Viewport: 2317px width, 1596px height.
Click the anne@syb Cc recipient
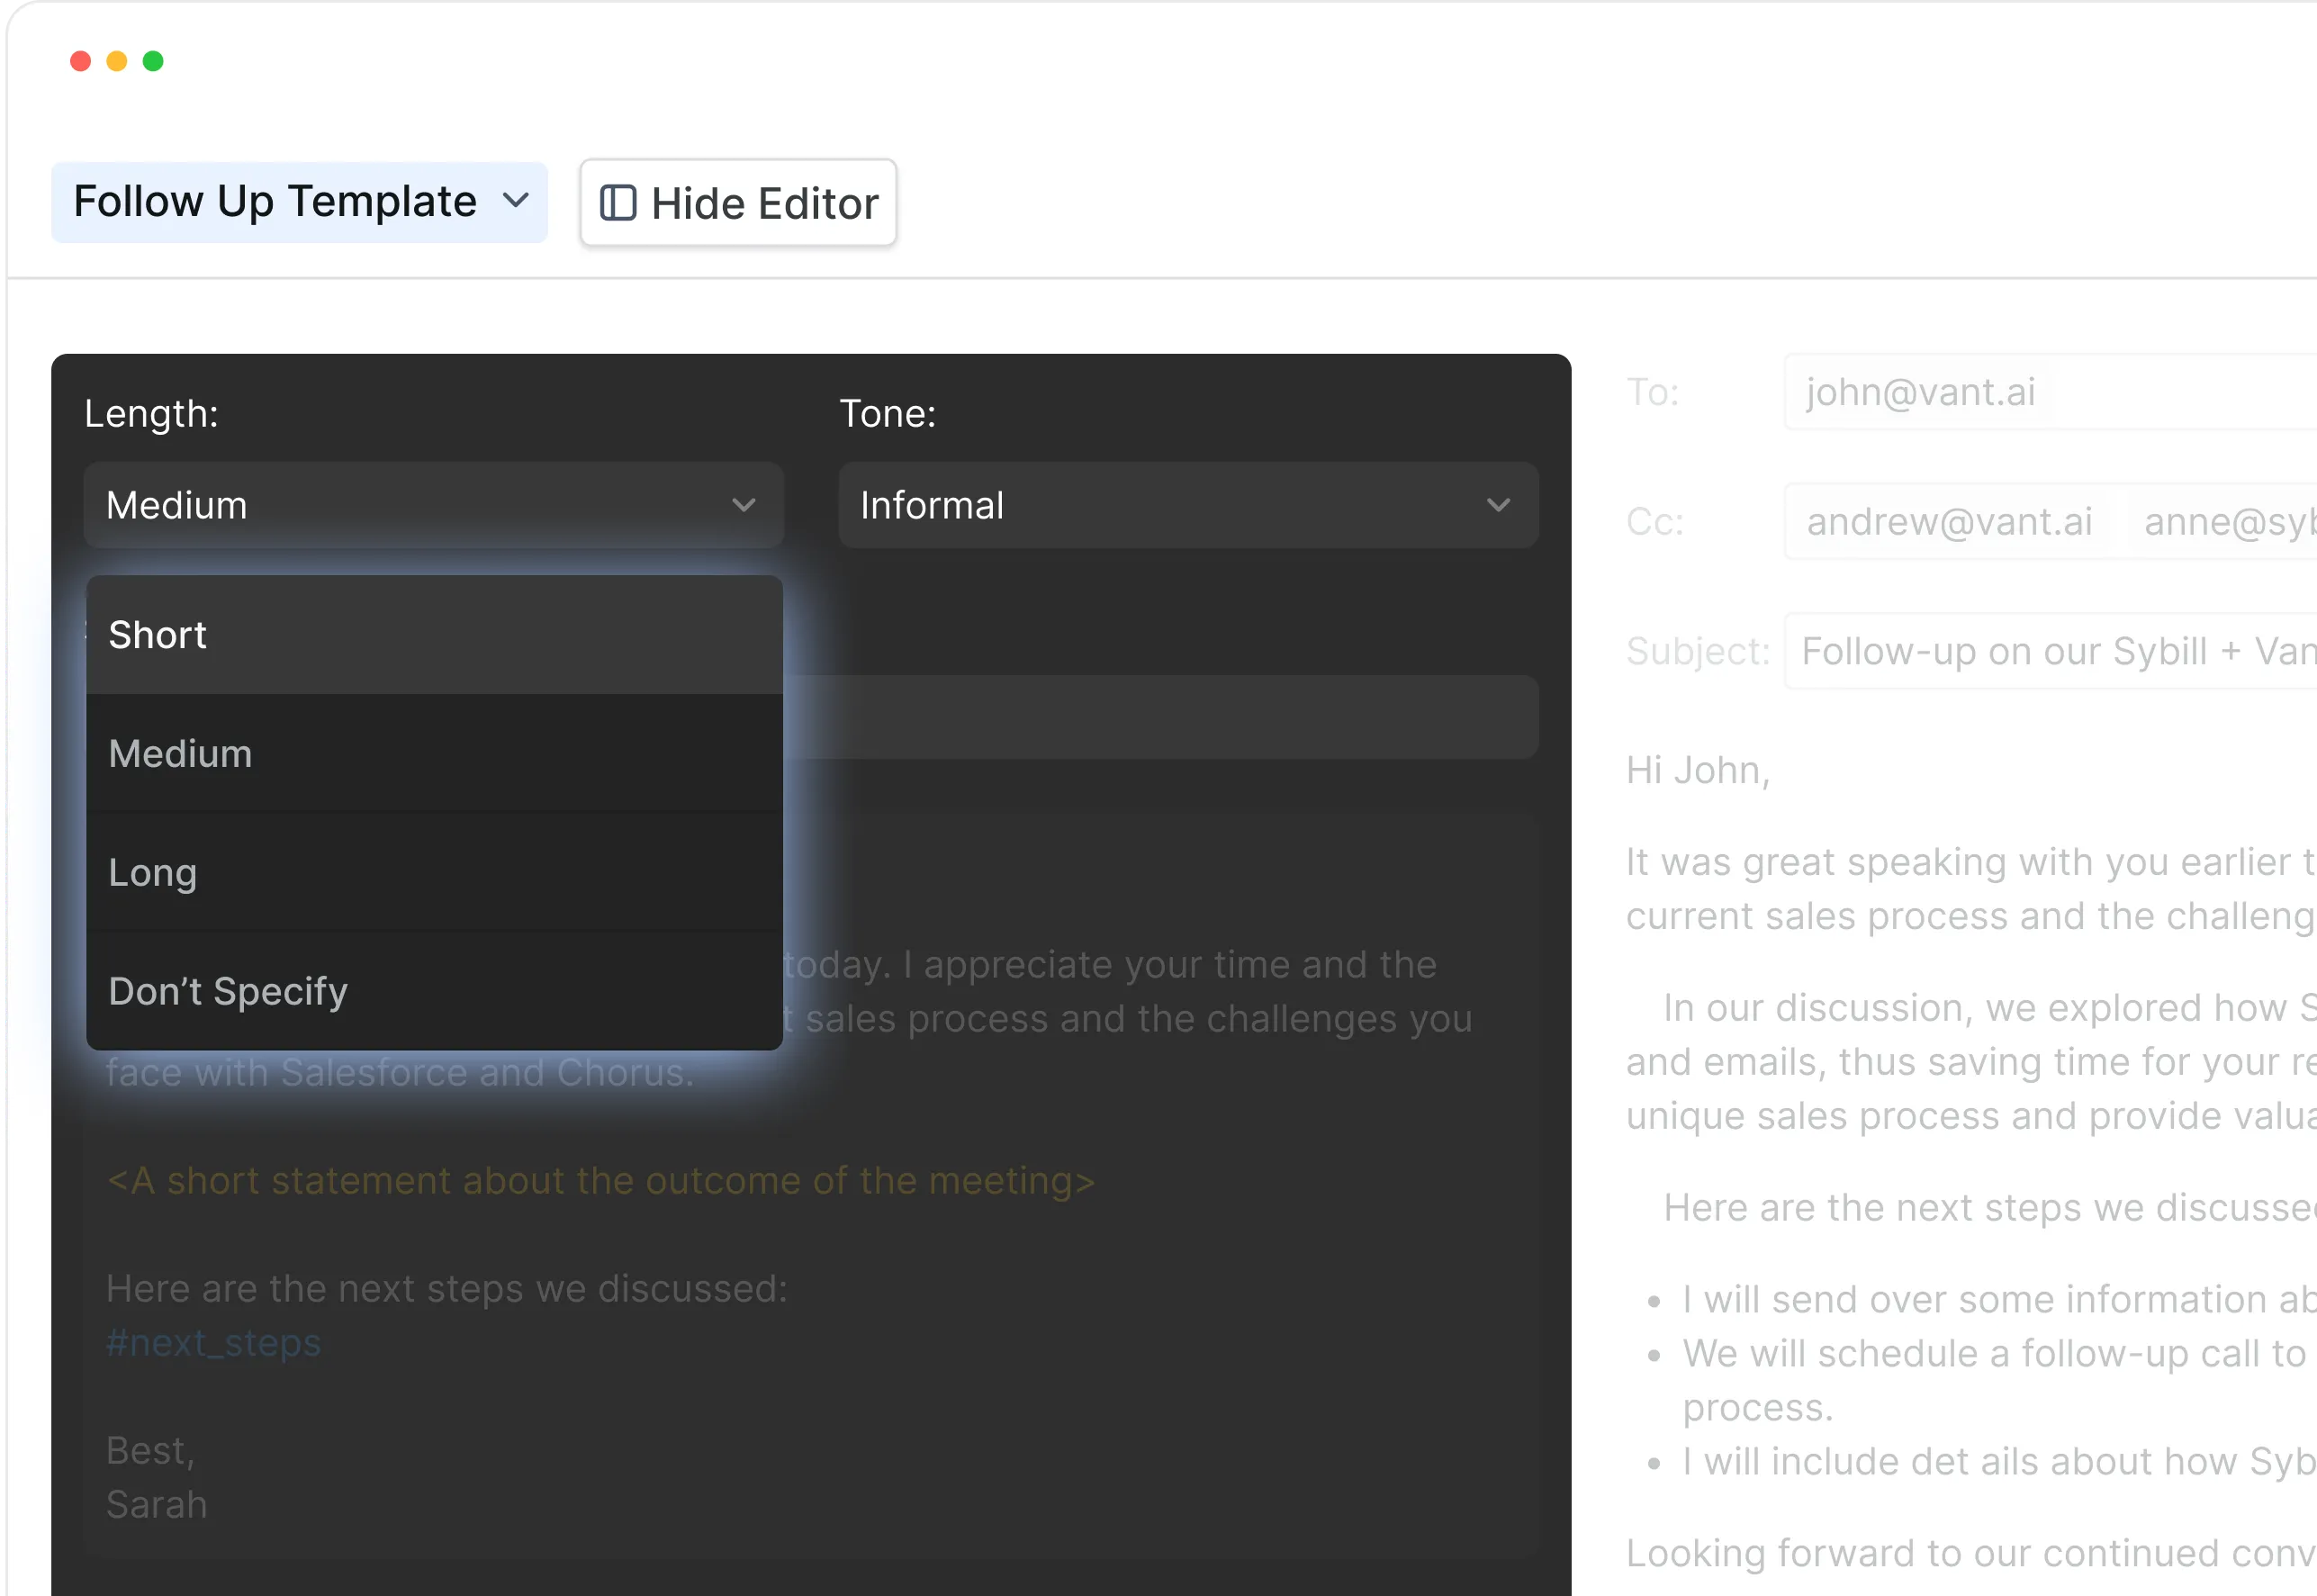[x=2229, y=521]
